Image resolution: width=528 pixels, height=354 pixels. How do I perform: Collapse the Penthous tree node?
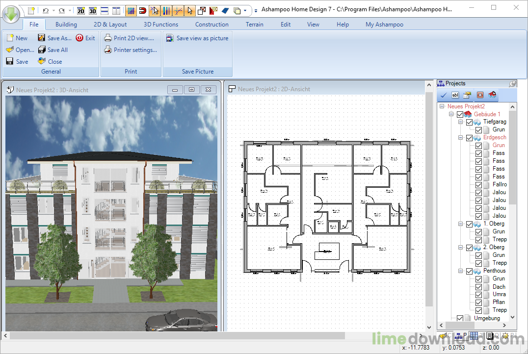click(x=461, y=271)
